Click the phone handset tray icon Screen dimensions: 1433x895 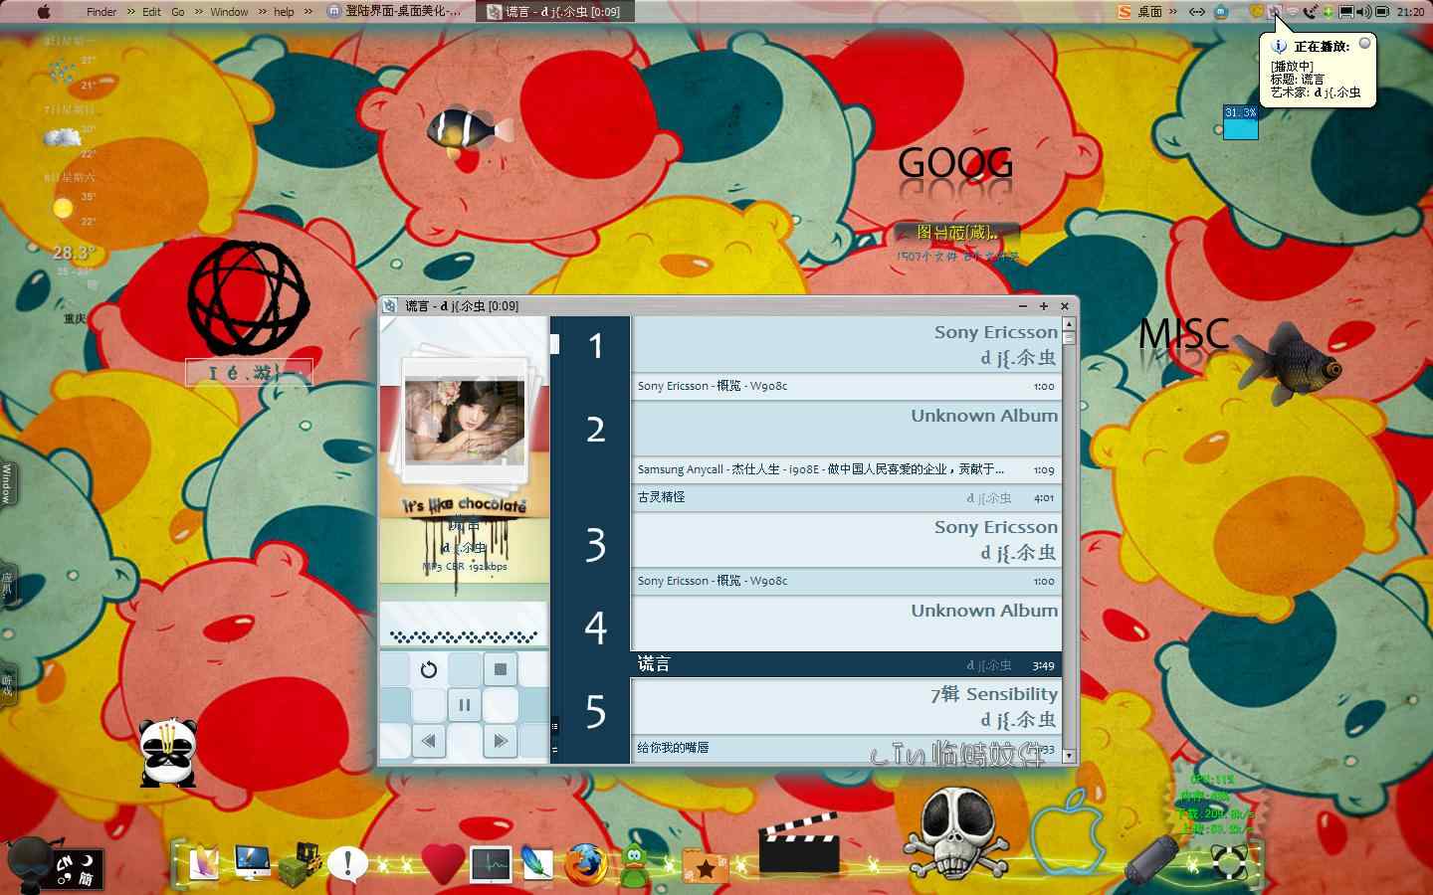pos(1310,12)
